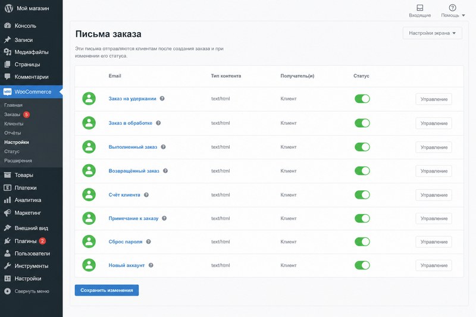
Task: Open the Возвращённый заказ email link
Action: pos(134,171)
